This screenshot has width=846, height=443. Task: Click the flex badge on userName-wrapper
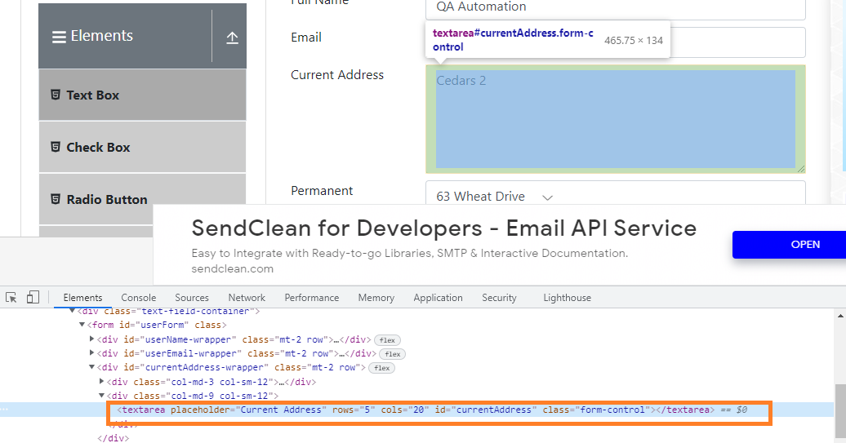click(x=387, y=340)
